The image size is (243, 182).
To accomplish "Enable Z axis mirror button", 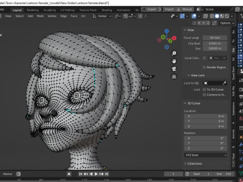I will (x=208, y=23).
